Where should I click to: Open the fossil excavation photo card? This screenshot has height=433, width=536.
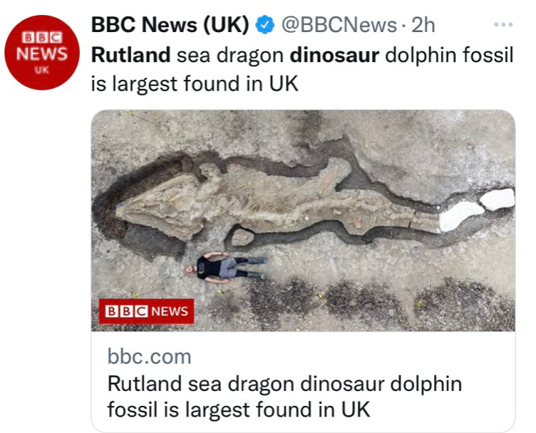[x=303, y=221]
